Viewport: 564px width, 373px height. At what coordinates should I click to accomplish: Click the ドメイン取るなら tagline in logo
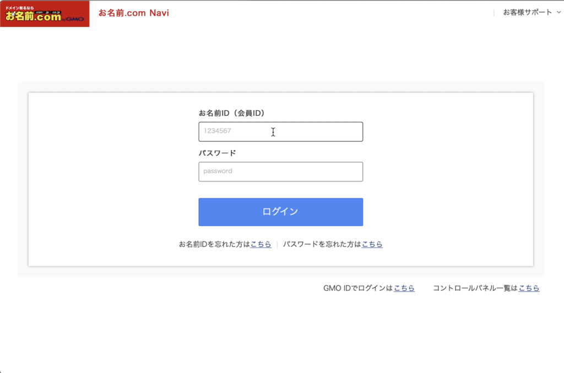point(20,7)
